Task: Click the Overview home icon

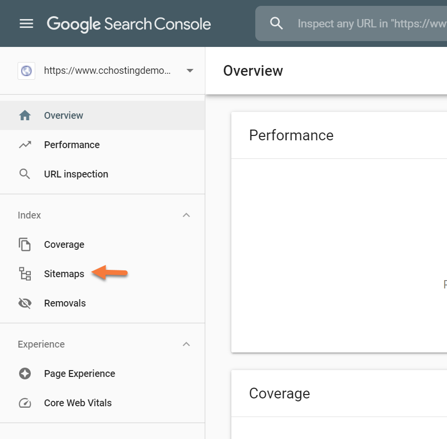Action: coord(25,115)
